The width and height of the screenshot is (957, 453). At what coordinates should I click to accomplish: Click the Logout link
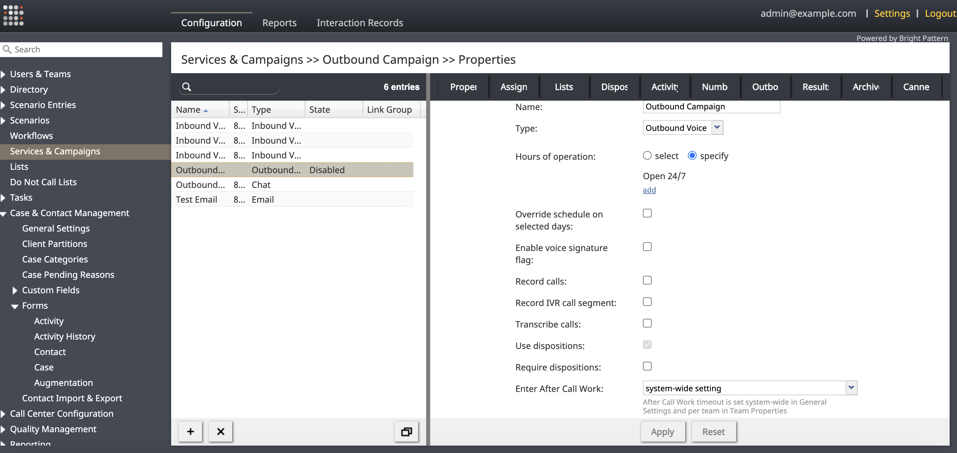940,13
